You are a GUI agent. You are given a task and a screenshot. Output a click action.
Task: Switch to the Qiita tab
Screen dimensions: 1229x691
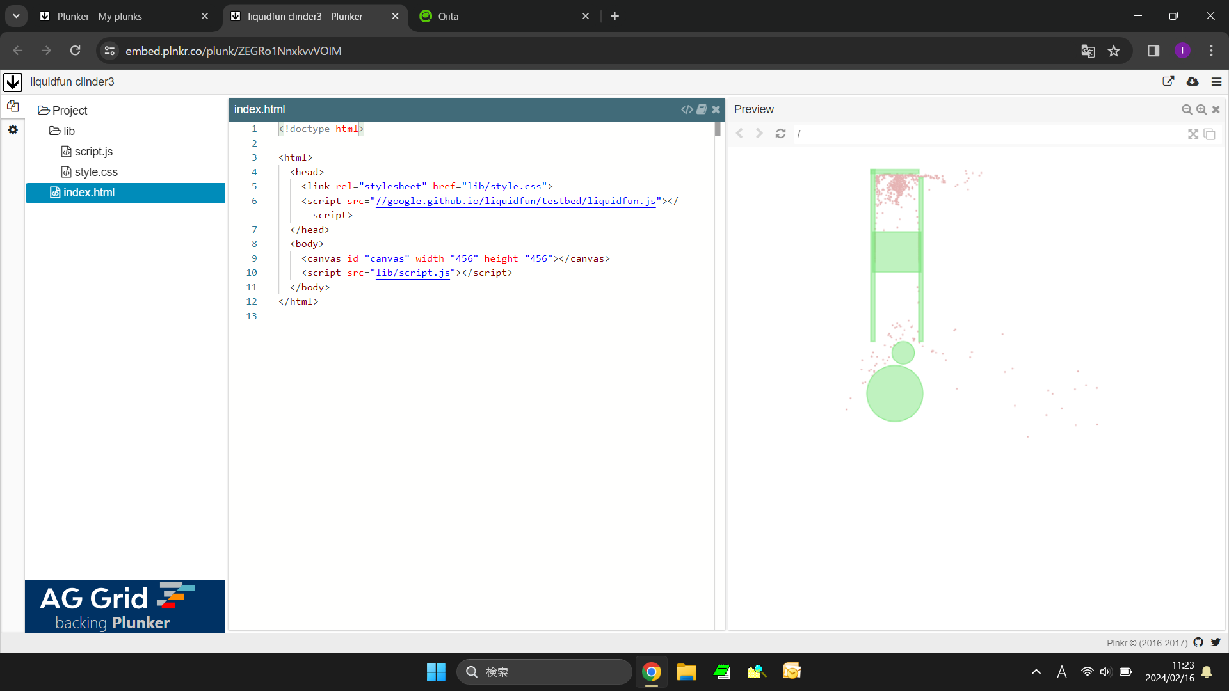(448, 16)
